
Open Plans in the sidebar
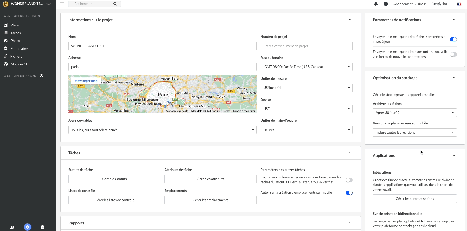[15, 25]
